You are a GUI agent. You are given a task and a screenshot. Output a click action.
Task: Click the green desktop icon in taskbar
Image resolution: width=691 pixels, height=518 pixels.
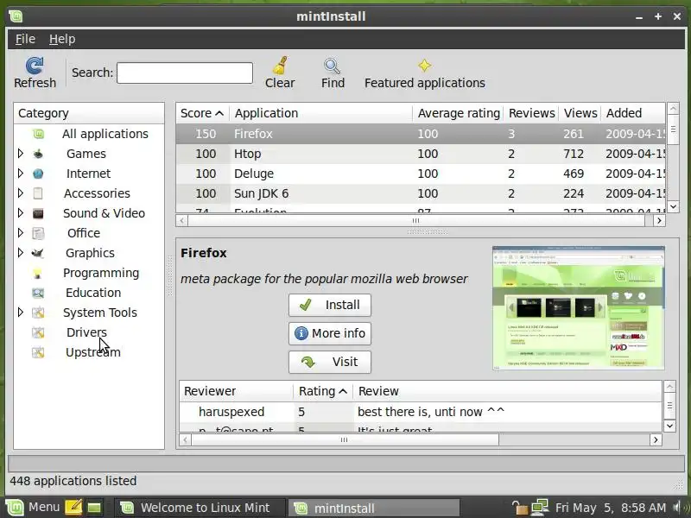coord(94,508)
